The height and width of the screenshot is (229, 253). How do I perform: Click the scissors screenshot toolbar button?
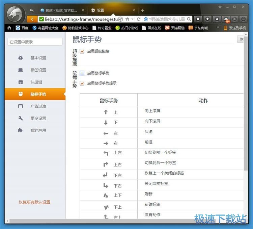234,19
